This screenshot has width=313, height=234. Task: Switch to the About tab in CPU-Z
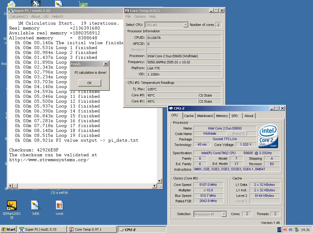[x=249, y=116]
